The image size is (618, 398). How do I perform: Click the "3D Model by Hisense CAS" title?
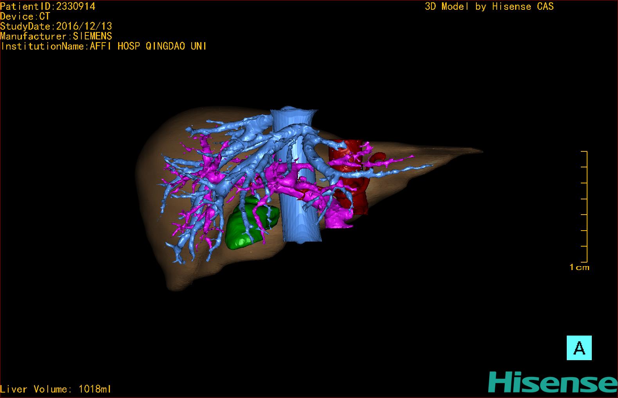489,6
